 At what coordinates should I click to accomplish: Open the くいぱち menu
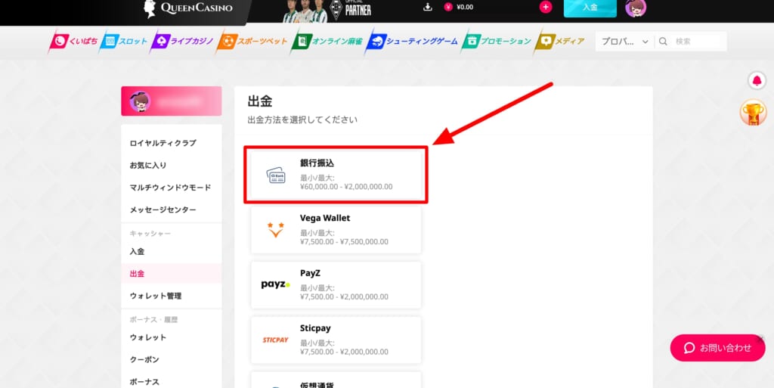tap(73, 42)
